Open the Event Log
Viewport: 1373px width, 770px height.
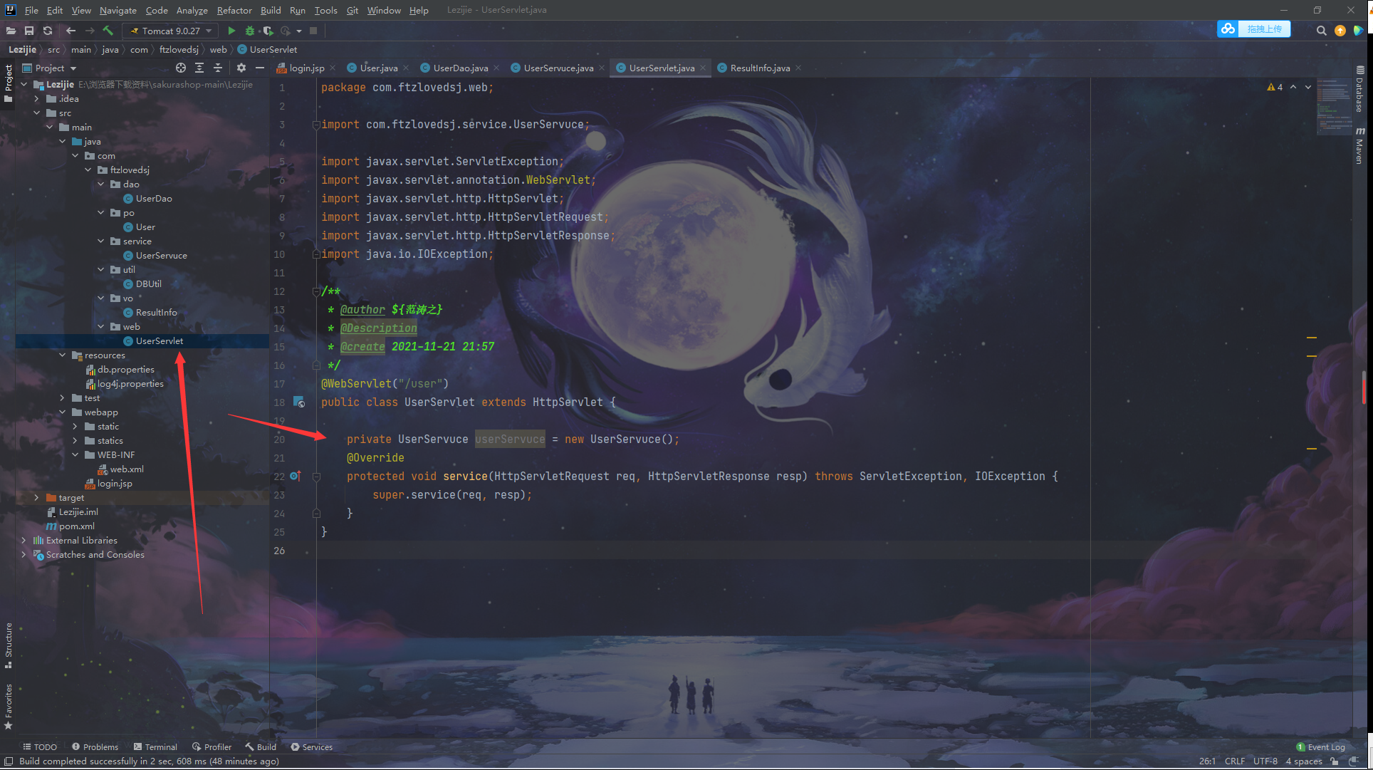tap(1321, 746)
